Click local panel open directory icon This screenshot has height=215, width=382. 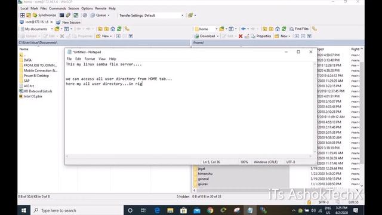[57, 29]
